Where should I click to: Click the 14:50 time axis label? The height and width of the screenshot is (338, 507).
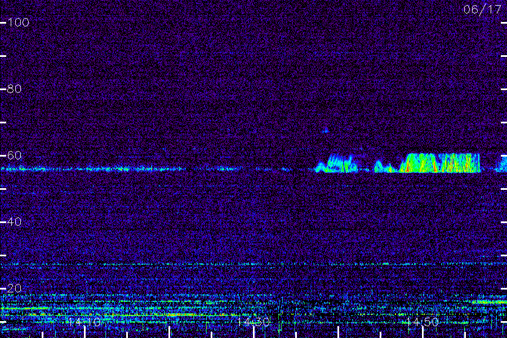(x=422, y=322)
